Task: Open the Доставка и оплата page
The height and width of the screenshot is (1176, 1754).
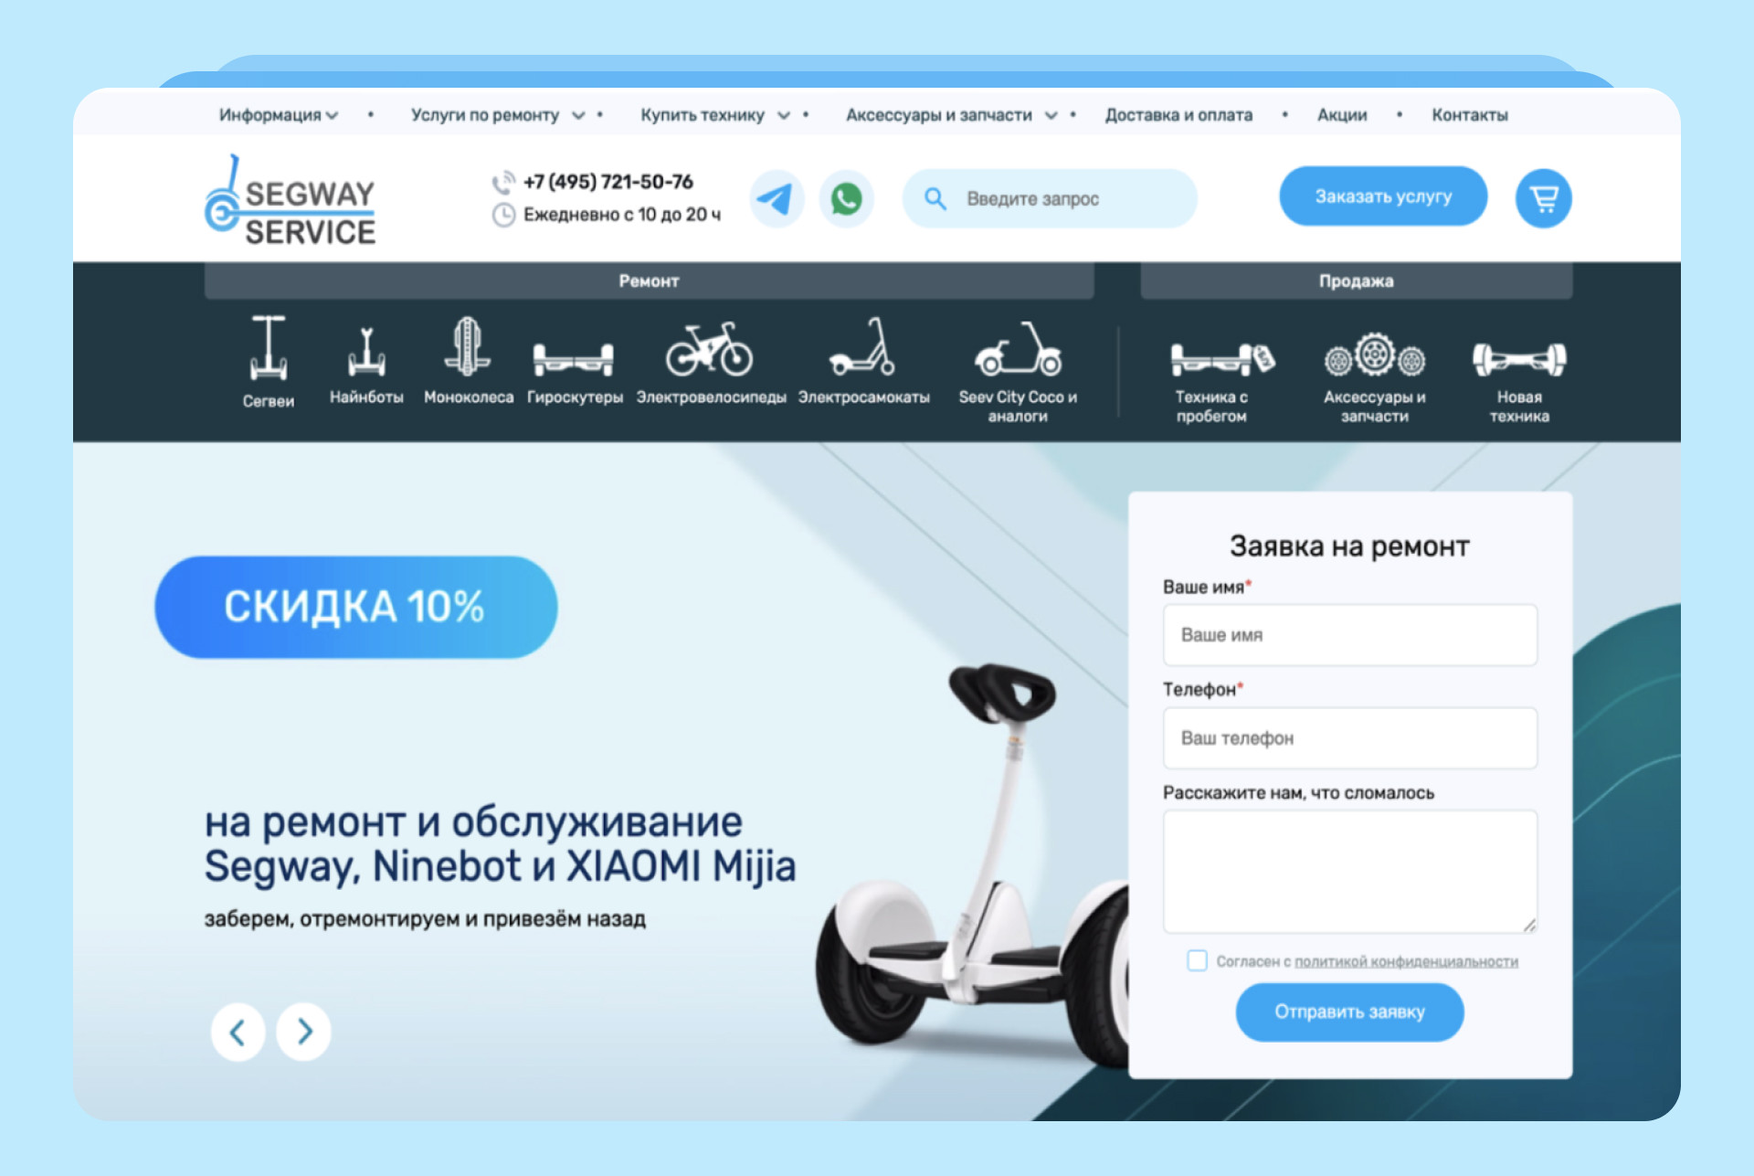Action: point(1178,115)
